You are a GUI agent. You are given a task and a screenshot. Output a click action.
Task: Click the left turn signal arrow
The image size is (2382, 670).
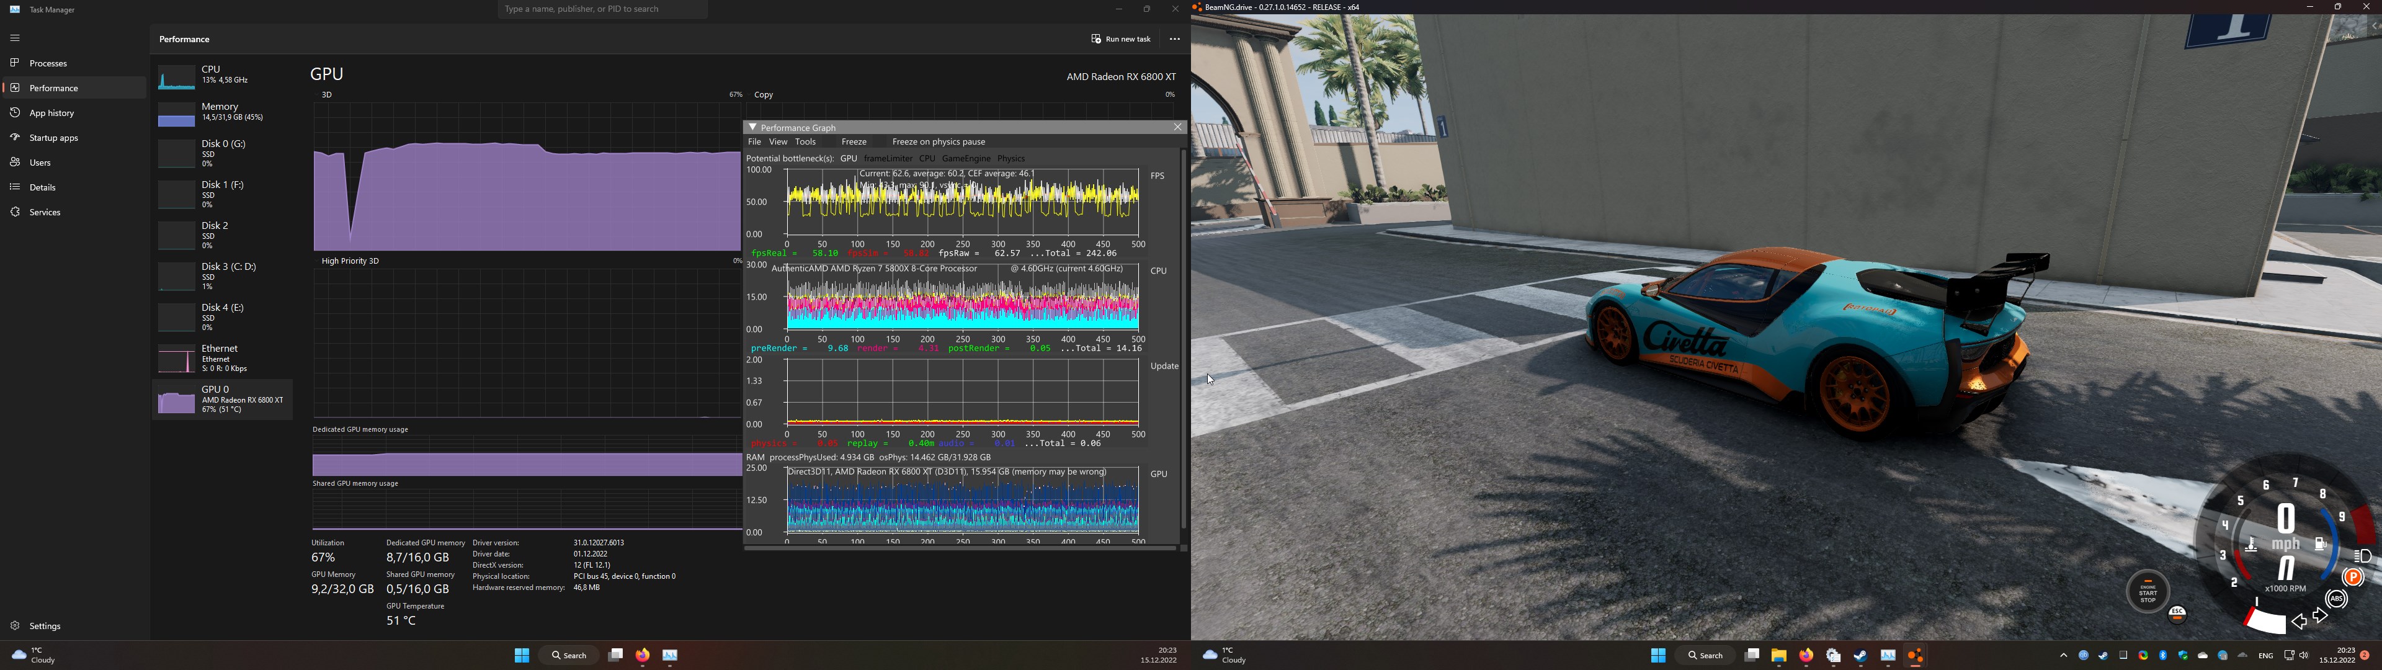click(2299, 622)
